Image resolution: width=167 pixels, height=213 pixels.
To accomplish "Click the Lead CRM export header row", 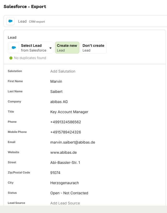I will click(x=85, y=21).
